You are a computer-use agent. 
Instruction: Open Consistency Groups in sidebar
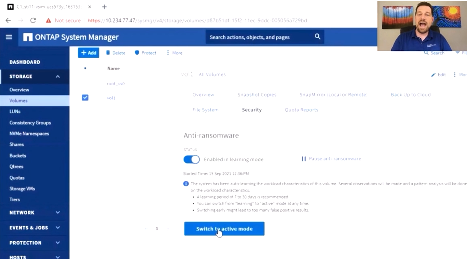tap(30, 123)
